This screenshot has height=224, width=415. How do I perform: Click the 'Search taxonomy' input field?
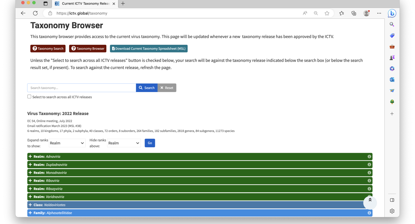coord(81,88)
